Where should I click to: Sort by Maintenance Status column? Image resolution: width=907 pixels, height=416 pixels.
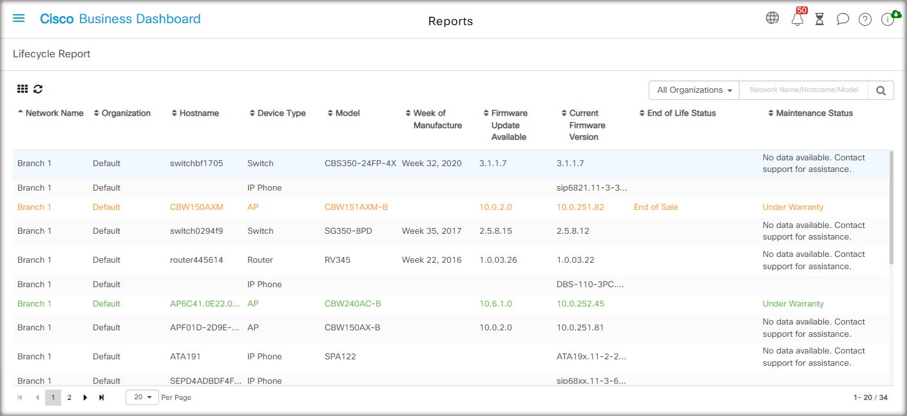[x=810, y=113]
